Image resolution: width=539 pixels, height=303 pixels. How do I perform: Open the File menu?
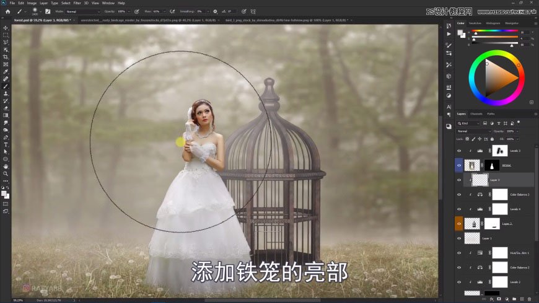click(x=12, y=2)
